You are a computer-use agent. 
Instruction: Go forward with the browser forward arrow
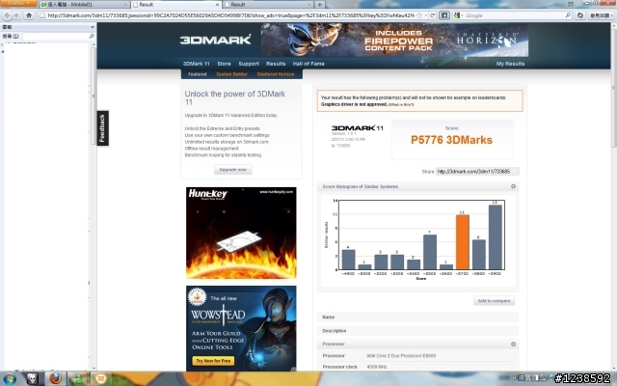16,15
